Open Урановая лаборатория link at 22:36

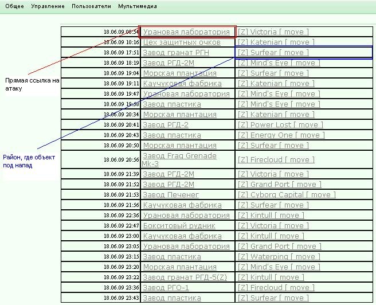coord(186,216)
